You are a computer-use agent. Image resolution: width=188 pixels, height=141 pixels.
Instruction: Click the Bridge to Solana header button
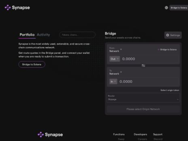coord(179,8)
